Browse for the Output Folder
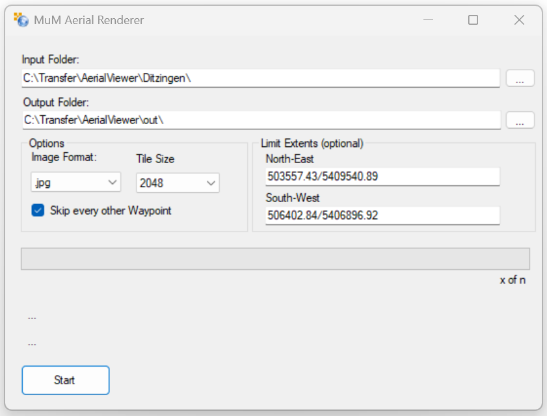Image resolution: width=547 pixels, height=416 pixels. (520, 120)
